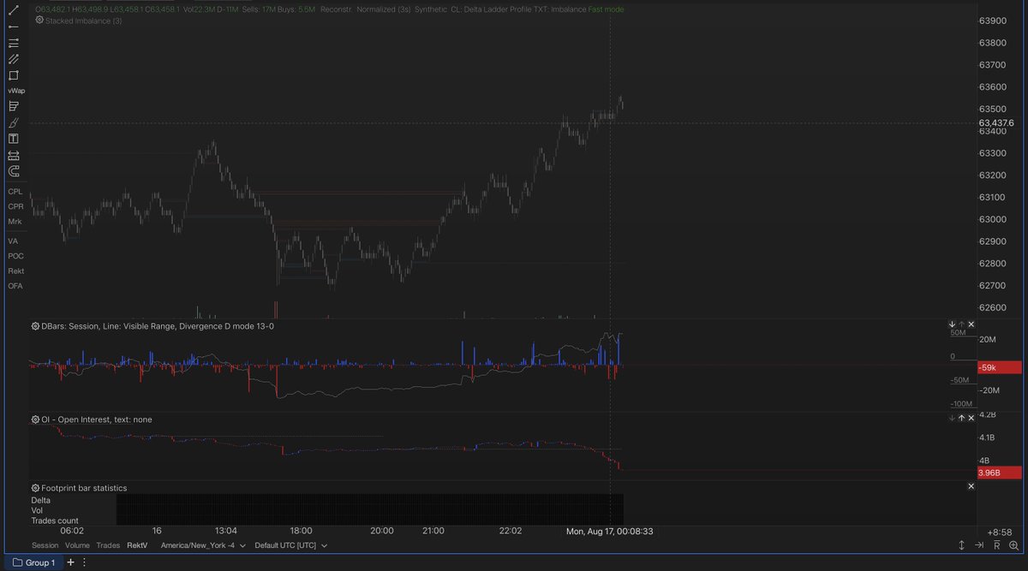Open Footprint bar statistics settings gear
1028x571 pixels.
pos(35,488)
